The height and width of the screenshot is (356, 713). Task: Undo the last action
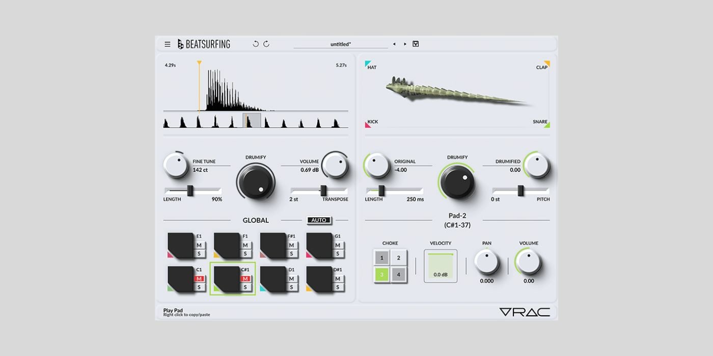pos(256,44)
